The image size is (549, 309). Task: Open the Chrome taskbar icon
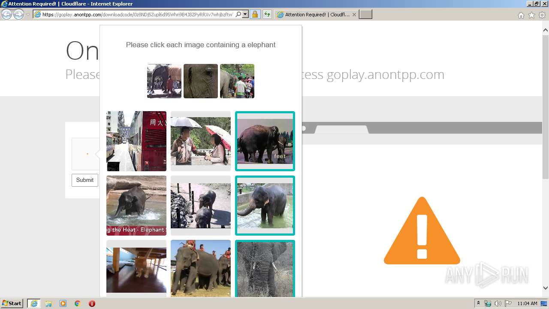[78, 303]
